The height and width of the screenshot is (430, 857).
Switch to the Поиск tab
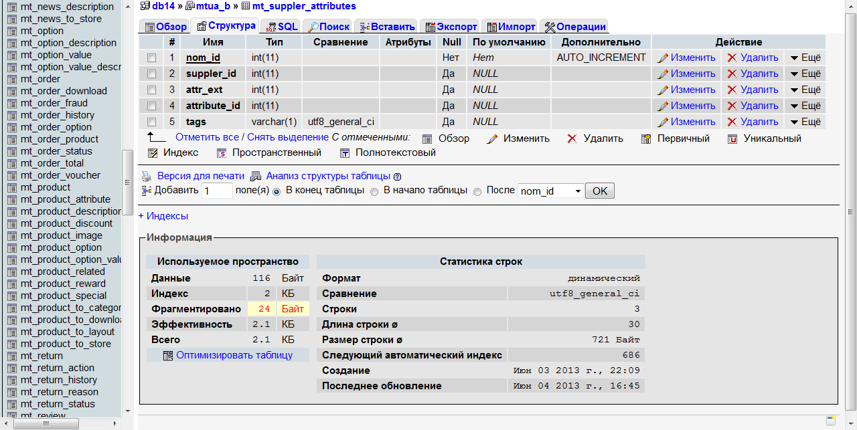tap(328, 27)
